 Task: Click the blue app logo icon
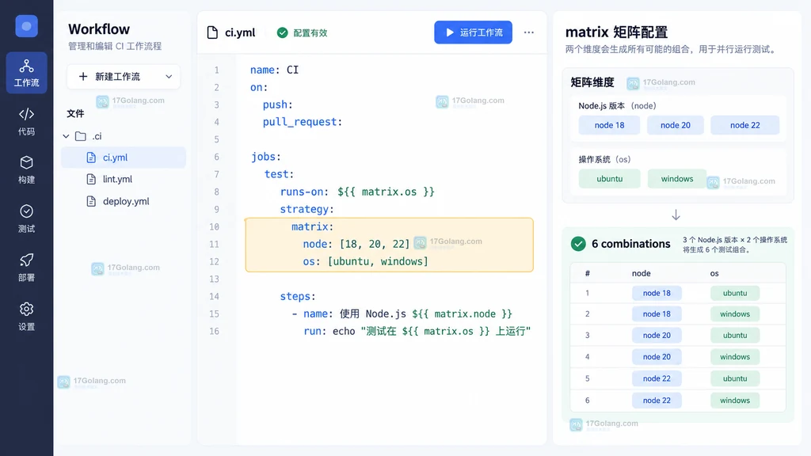tap(26, 26)
